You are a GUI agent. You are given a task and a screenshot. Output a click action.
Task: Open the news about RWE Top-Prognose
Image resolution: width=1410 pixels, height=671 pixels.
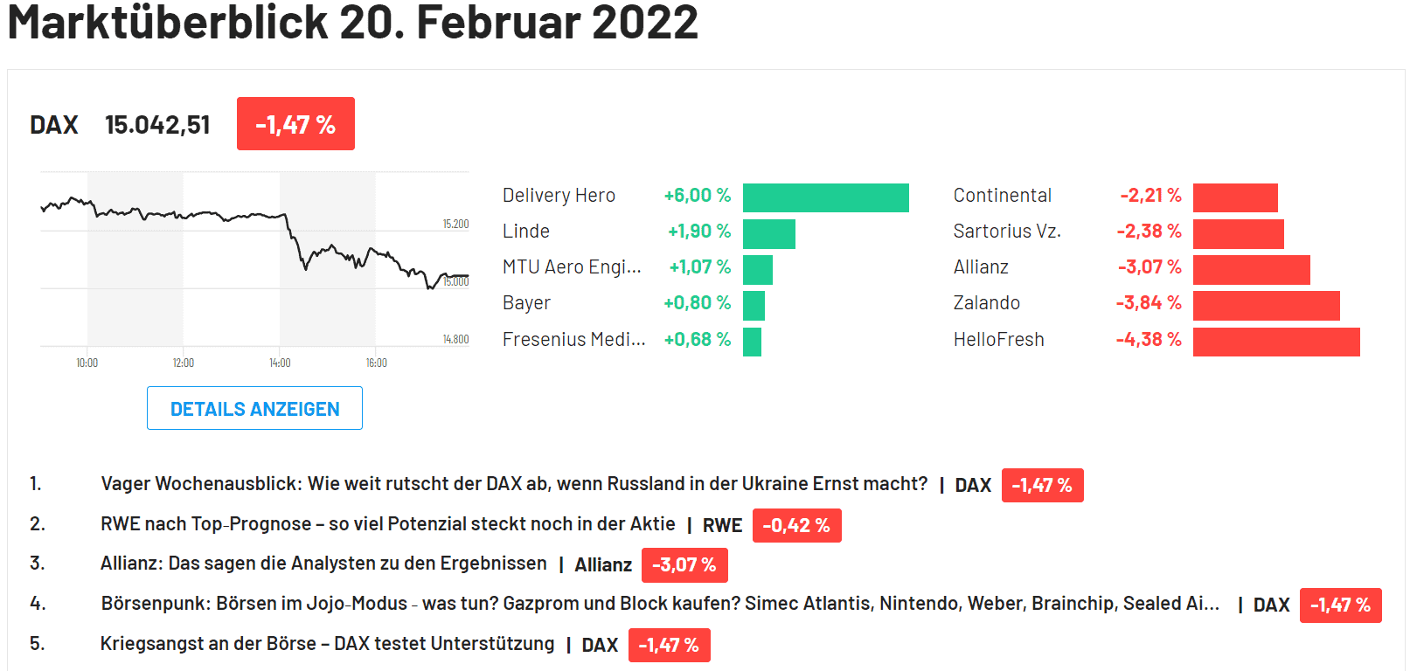pos(387,523)
